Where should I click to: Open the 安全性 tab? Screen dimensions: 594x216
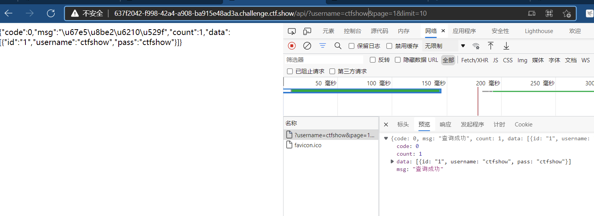500,31
